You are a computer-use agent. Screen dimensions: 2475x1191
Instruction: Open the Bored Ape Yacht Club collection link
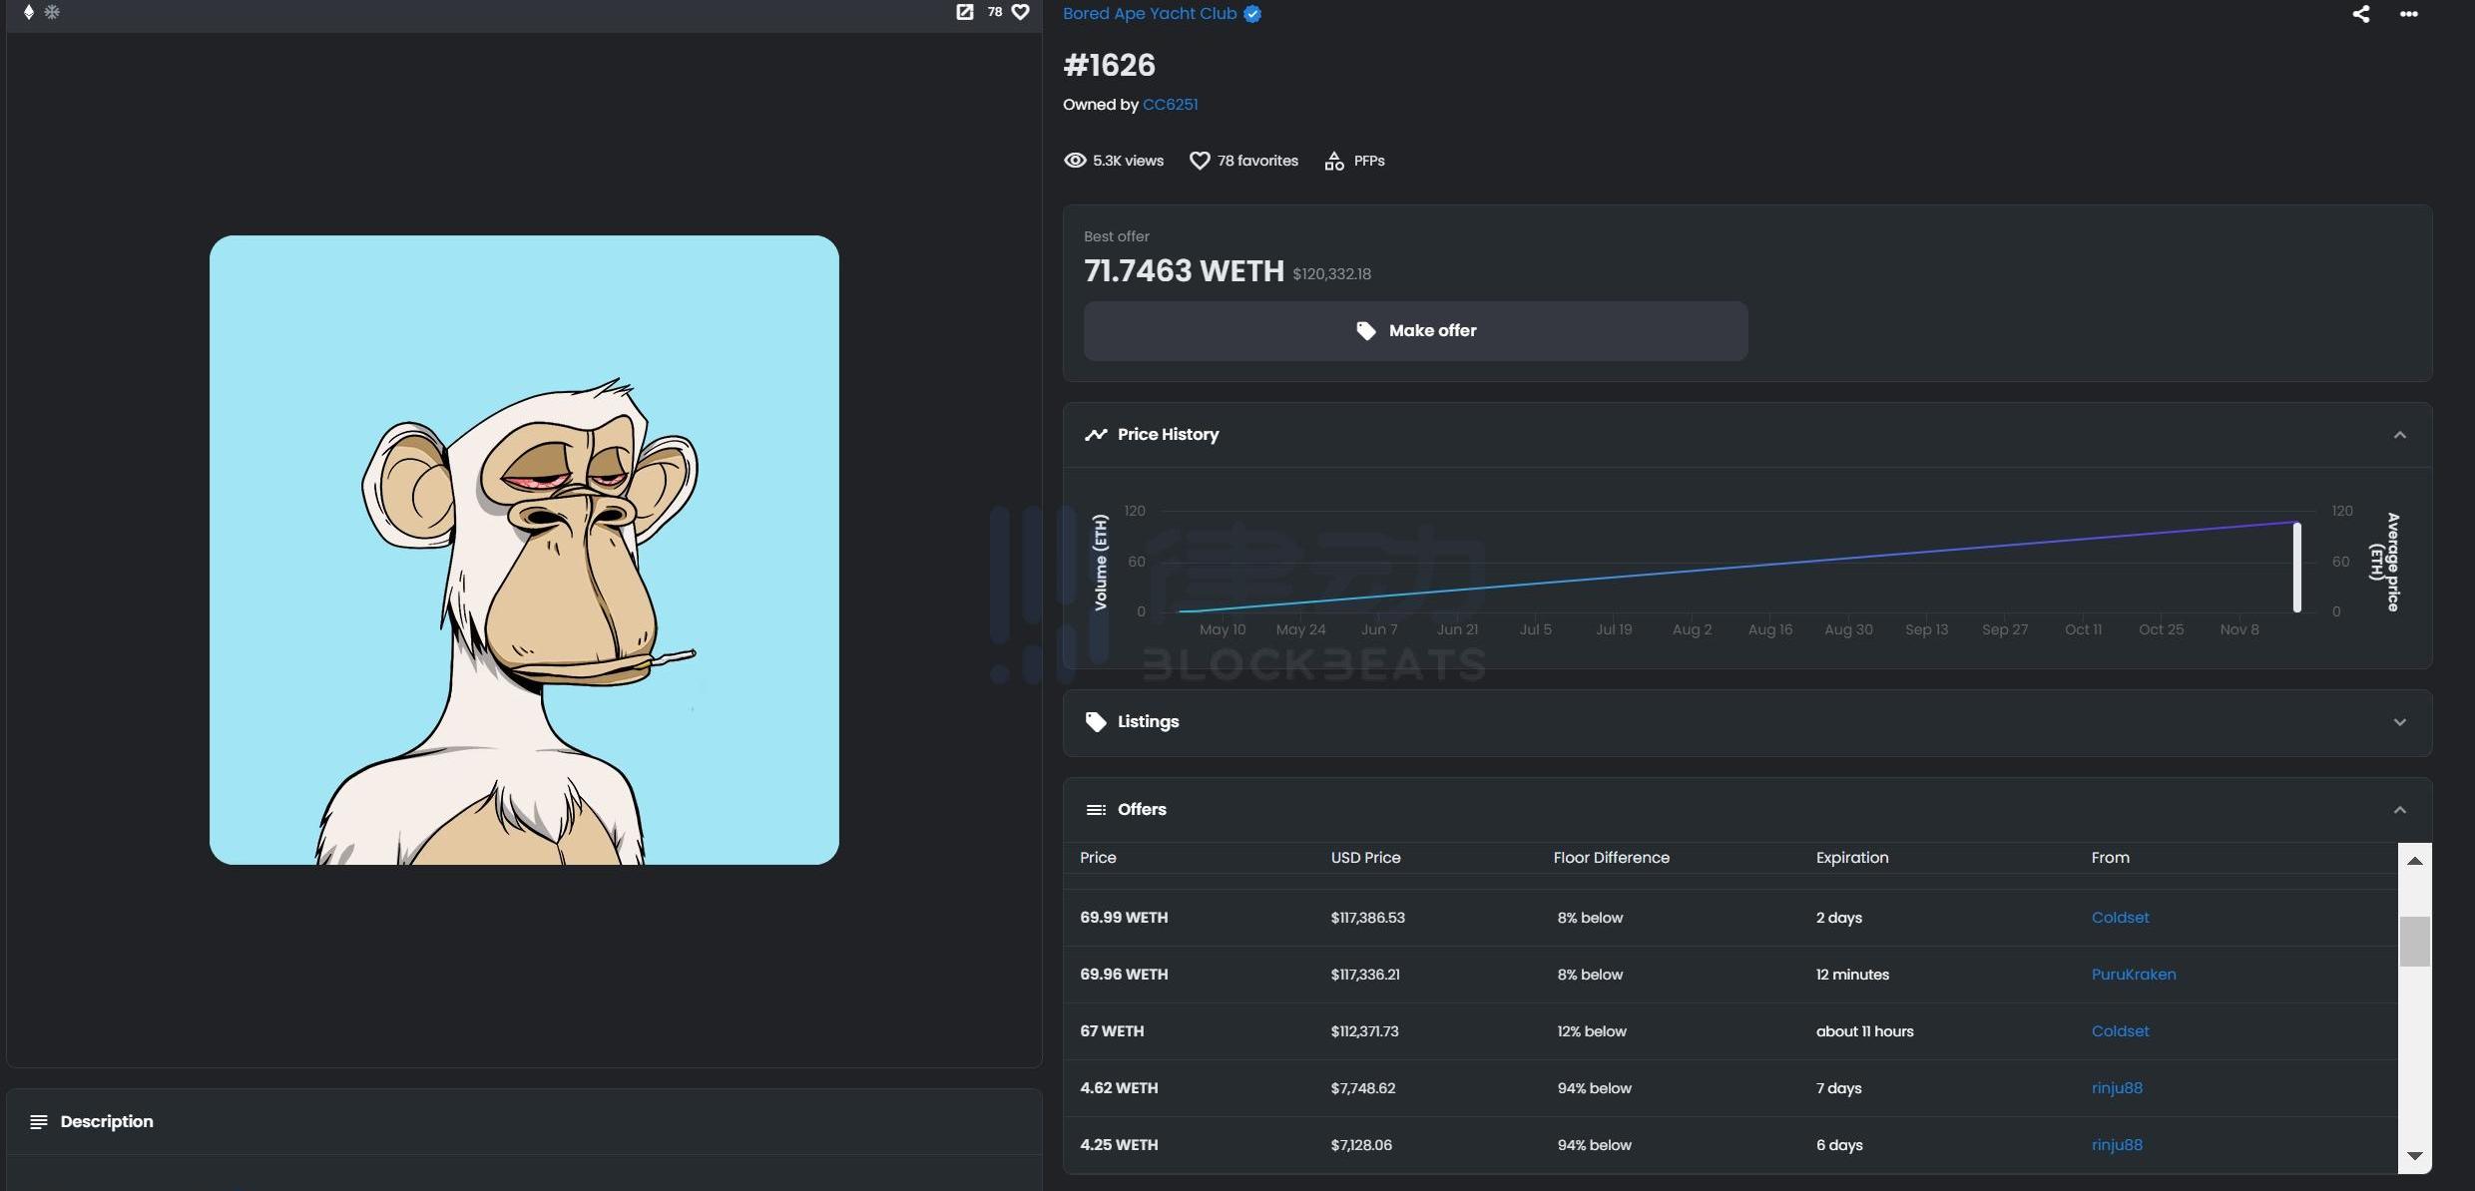(1149, 13)
